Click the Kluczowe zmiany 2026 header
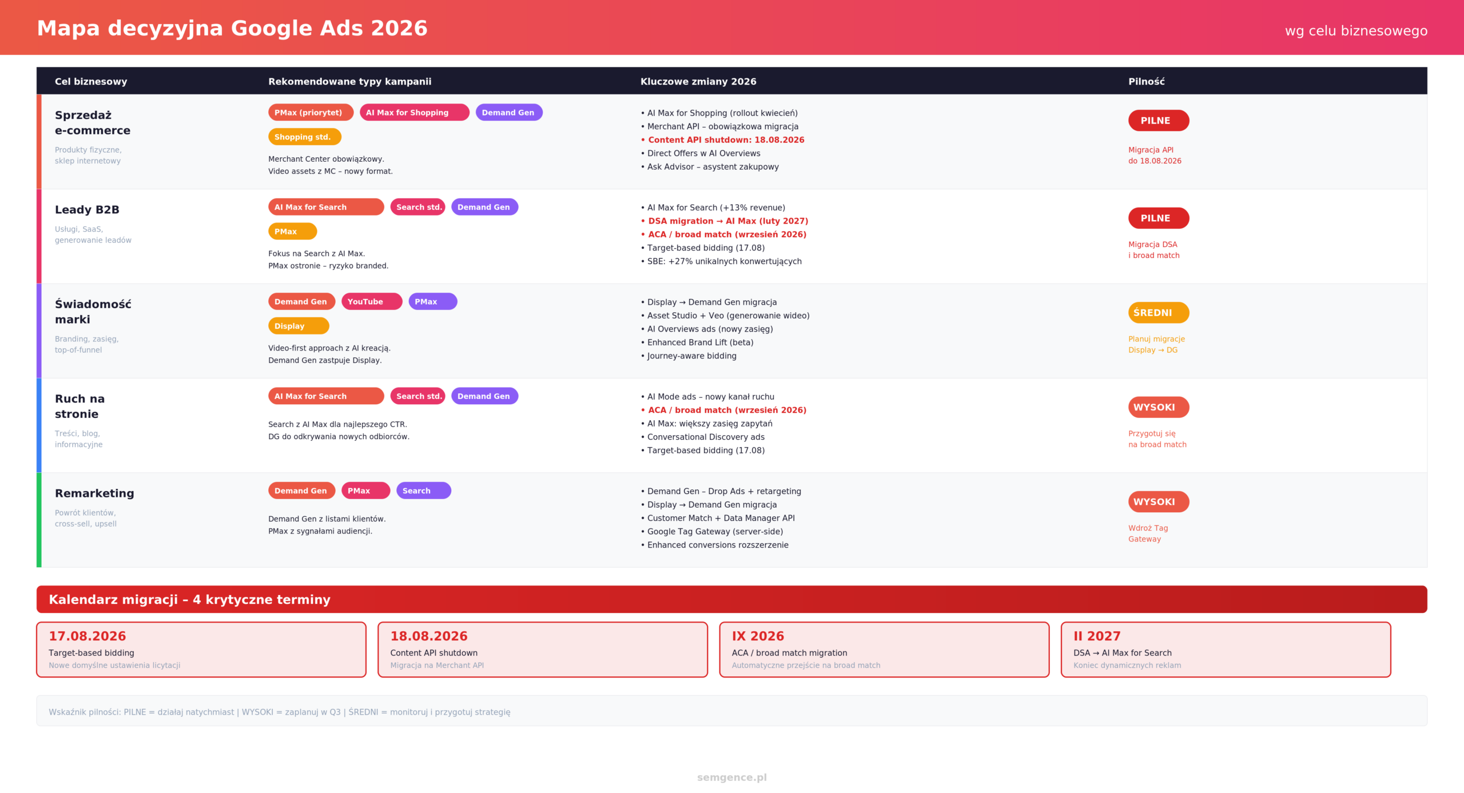 tap(698, 82)
